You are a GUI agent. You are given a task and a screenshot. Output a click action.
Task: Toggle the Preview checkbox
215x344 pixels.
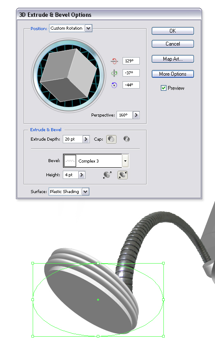coord(163,88)
